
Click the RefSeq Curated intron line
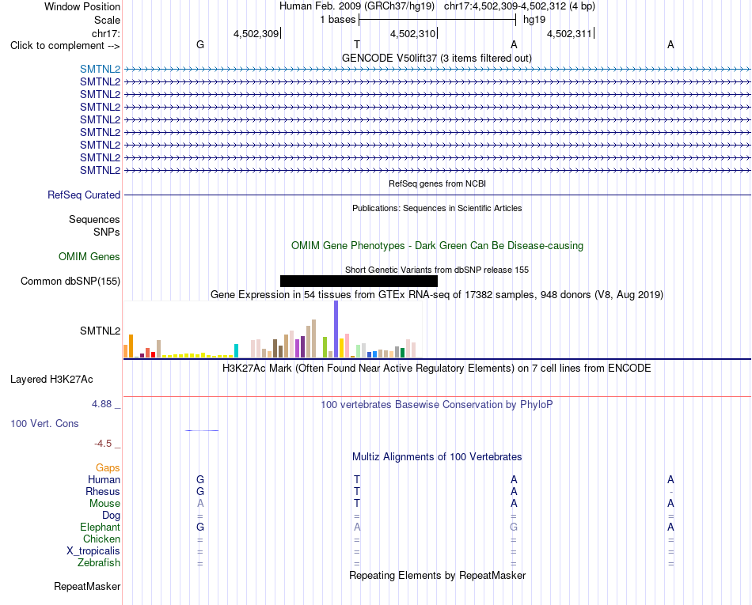click(x=437, y=195)
